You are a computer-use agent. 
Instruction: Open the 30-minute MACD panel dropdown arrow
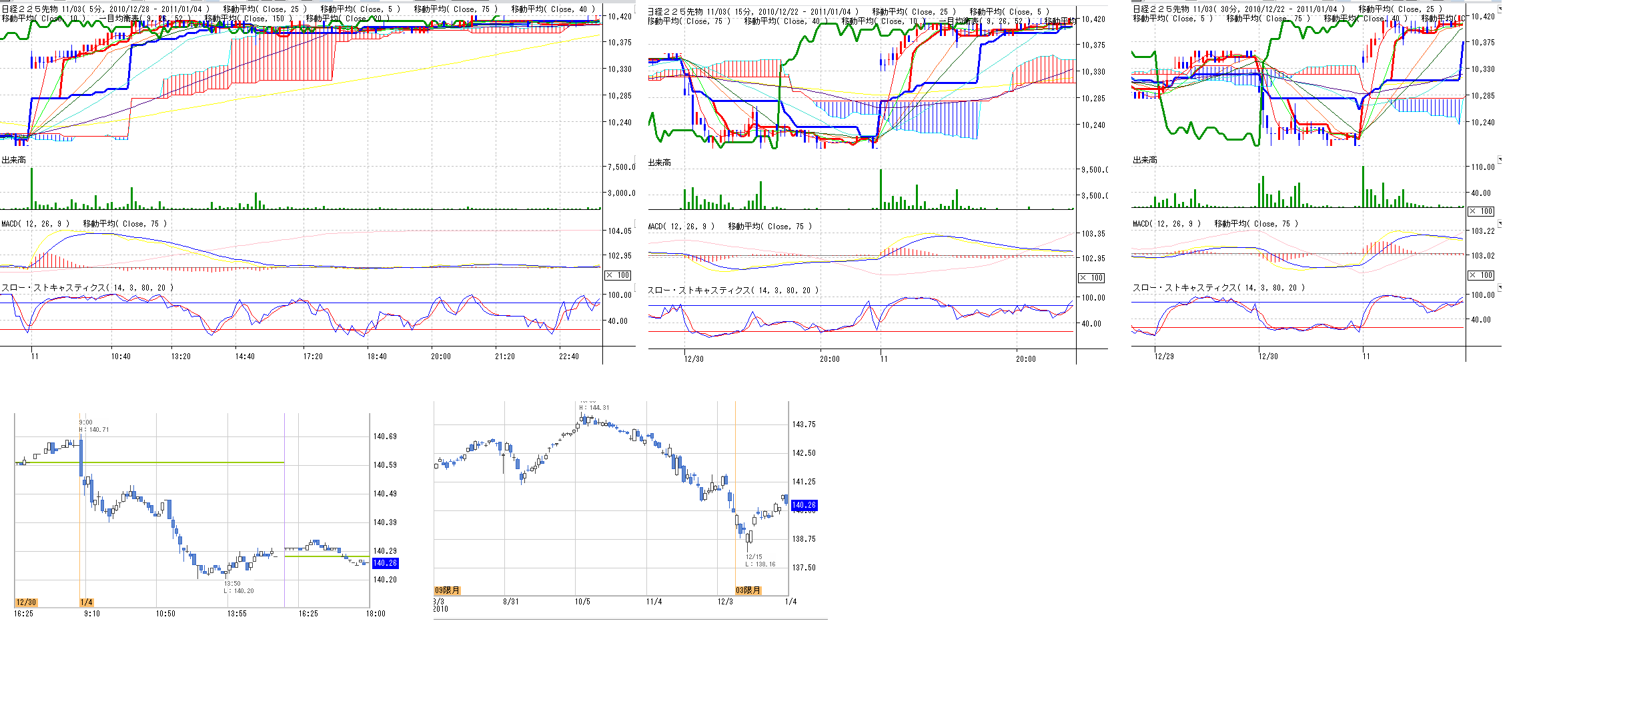(x=1500, y=223)
